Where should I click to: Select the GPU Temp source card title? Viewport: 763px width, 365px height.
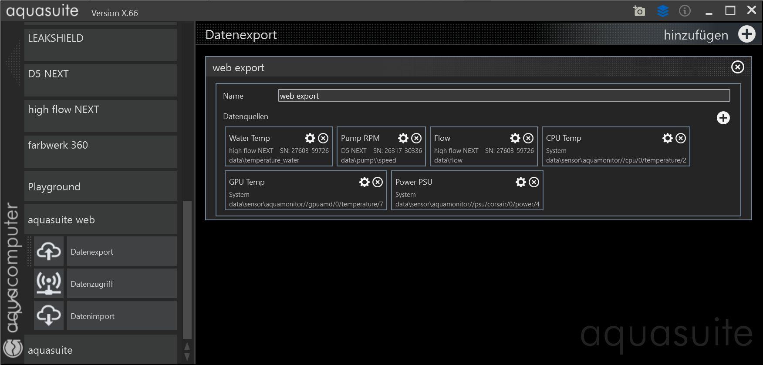246,182
